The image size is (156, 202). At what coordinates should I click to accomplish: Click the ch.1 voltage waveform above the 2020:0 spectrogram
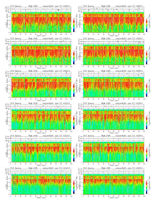click(41, 74)
